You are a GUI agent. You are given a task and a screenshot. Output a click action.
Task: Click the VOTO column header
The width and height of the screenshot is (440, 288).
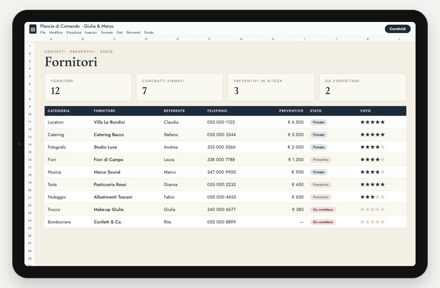[365, 111]
